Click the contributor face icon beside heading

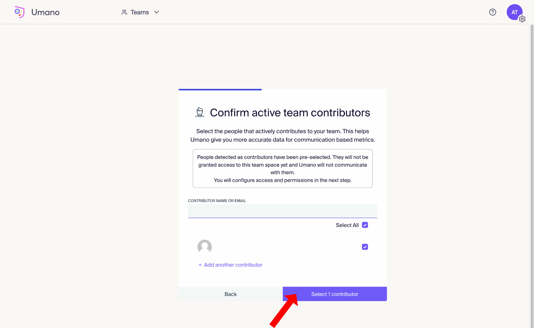click(x=200, y=113)
